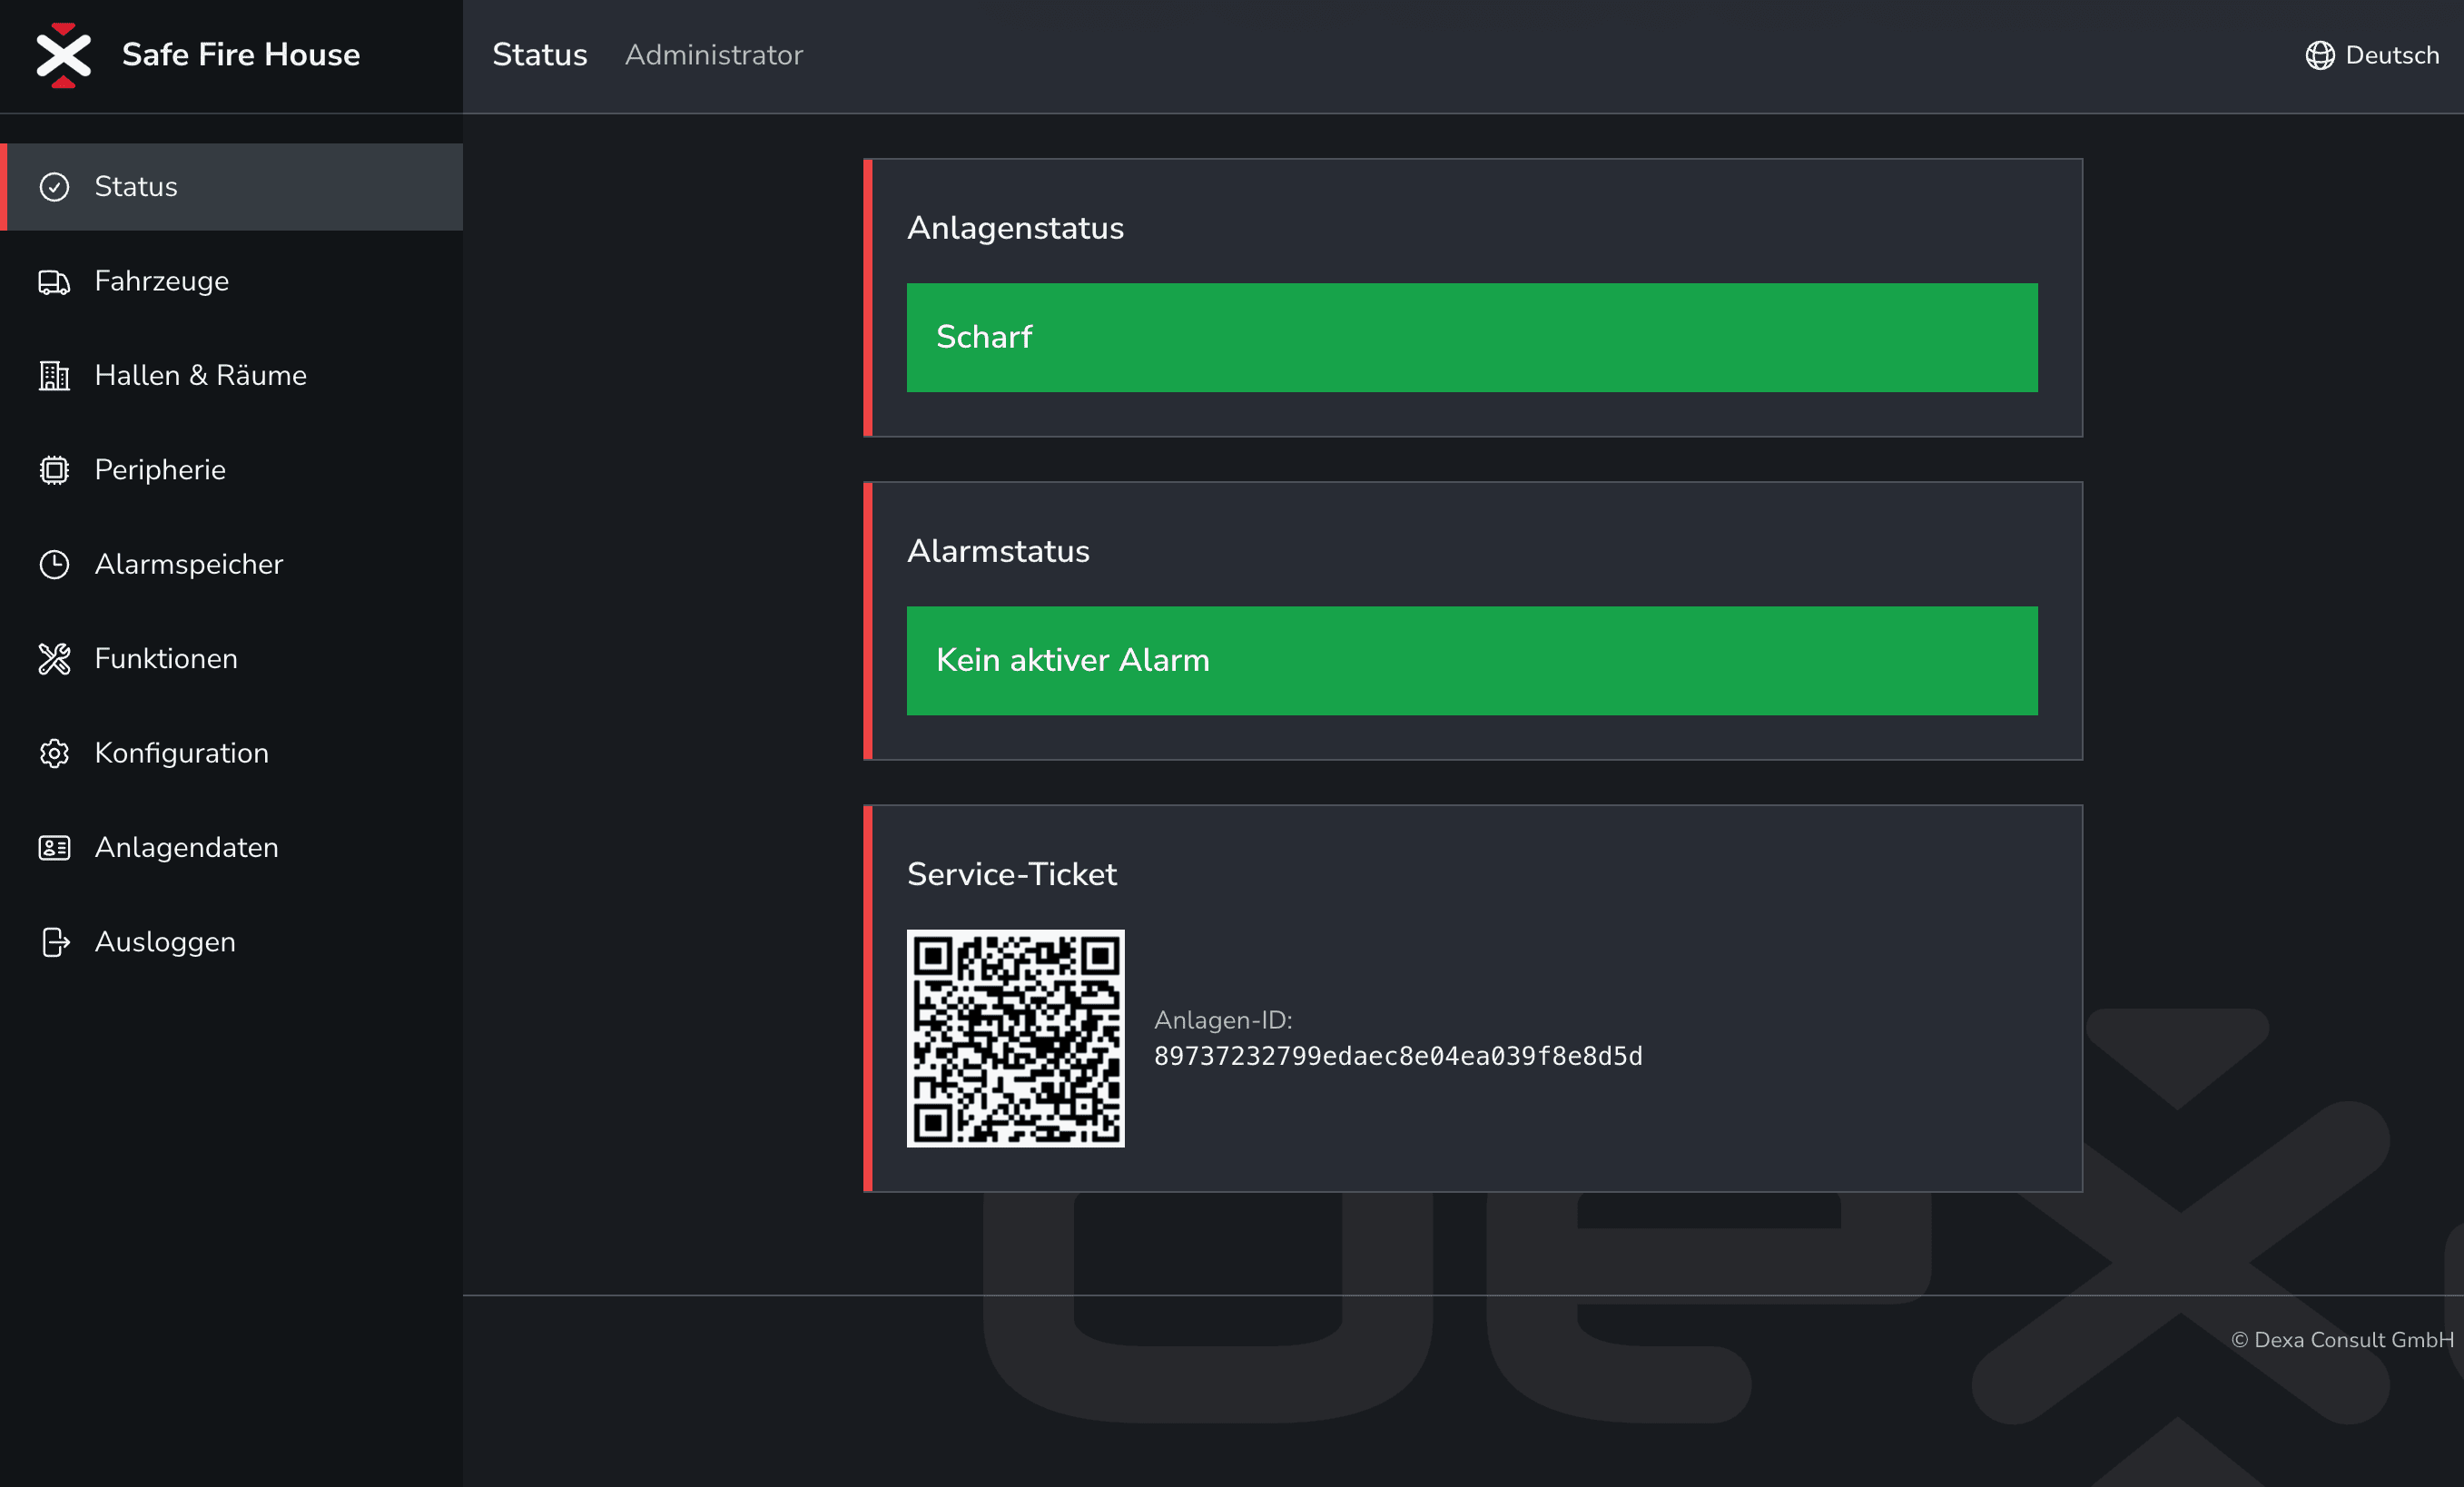Viewport: 2464px width, 1487px height.
Task: Click the Status checkmark icon in sidebar
Action: pos(54,187)
